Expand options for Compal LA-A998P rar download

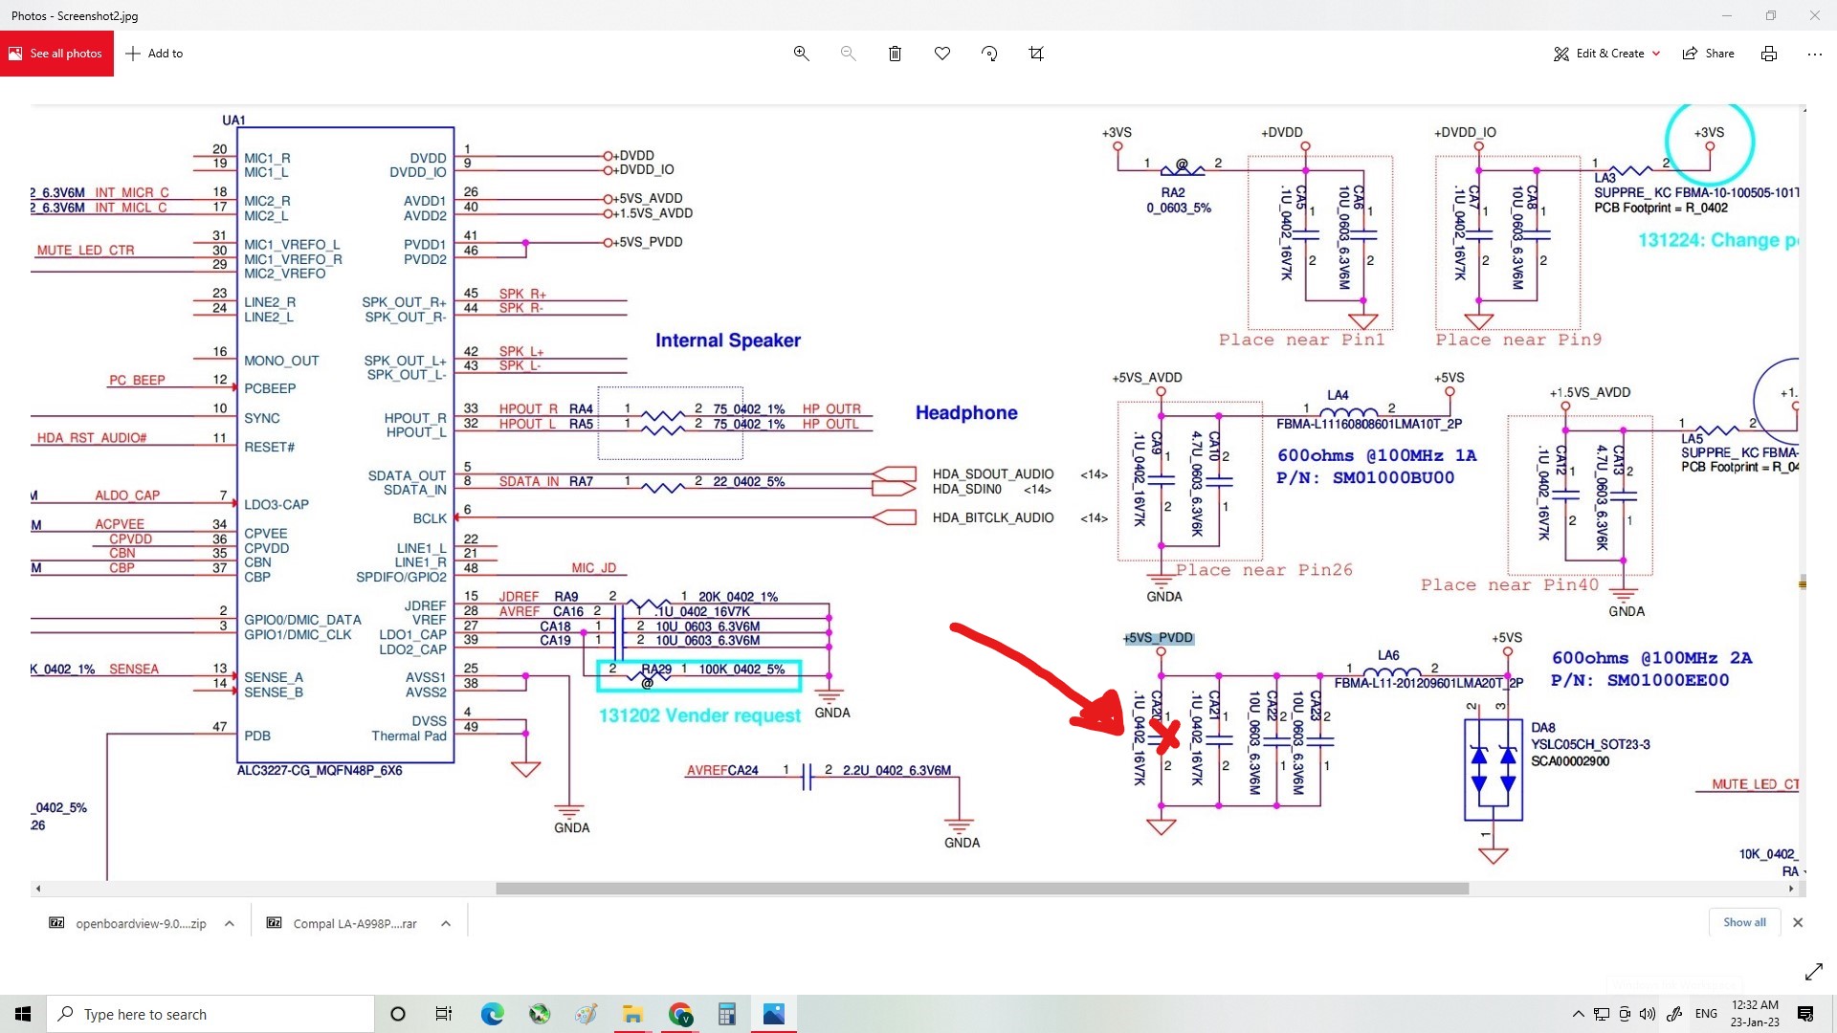pyautogui.click(x=446, y=923)
